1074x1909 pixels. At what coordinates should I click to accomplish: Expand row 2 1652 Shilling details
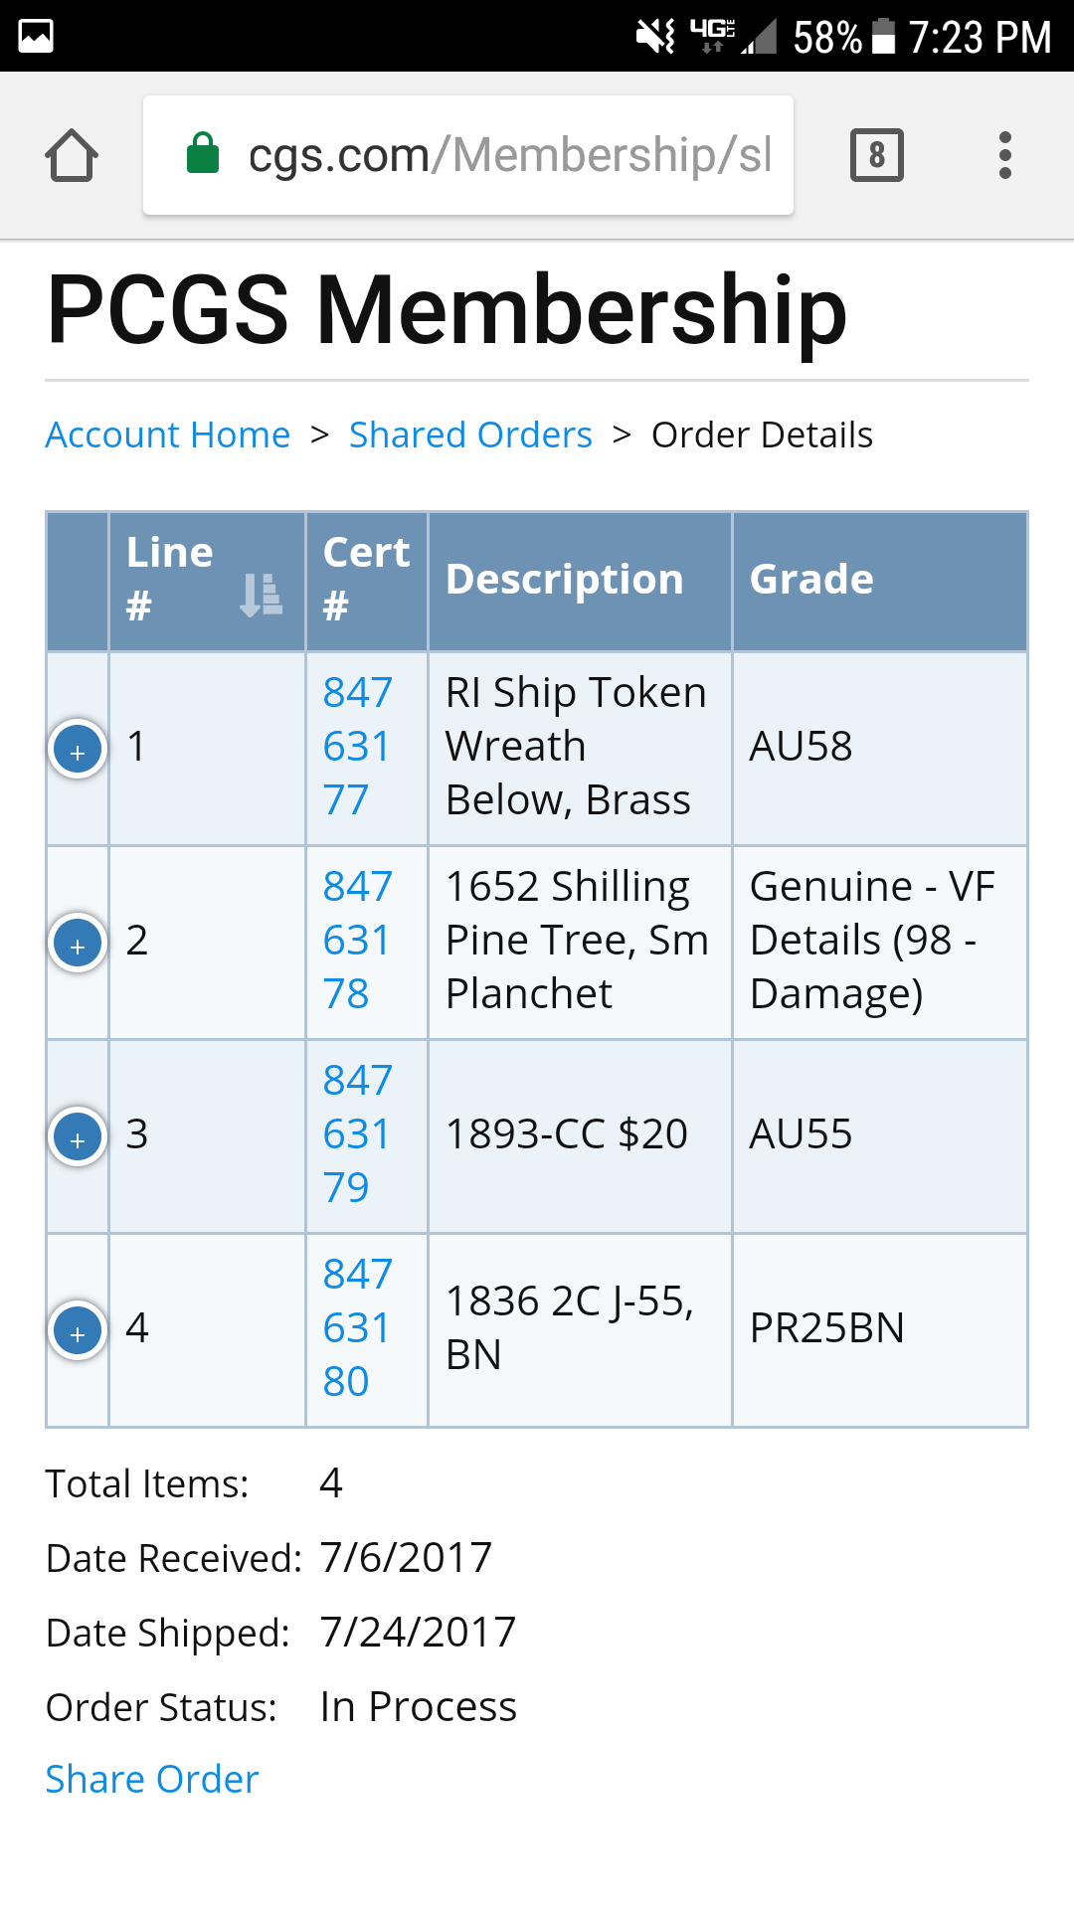pyautogui.click(x=78, y=943)
